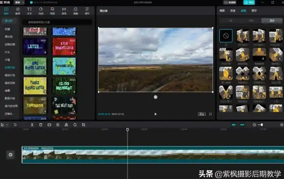Screen dimensions: 284x179
Task: Select the TOMORROW clip thumbnail
Action: click(35, 105)
